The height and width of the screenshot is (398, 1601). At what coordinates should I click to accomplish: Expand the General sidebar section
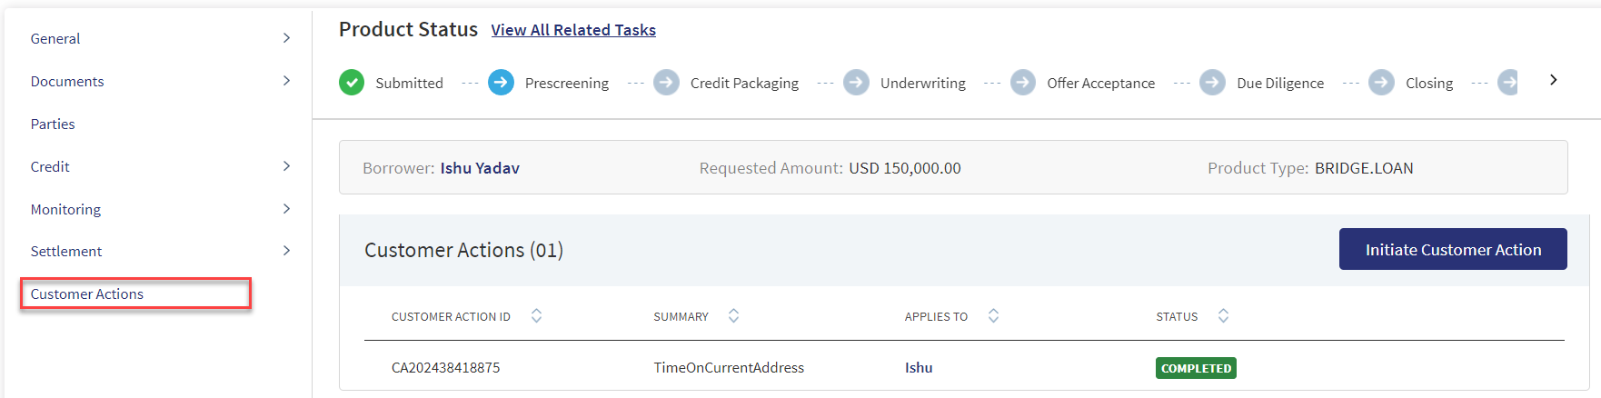[286, 38]
